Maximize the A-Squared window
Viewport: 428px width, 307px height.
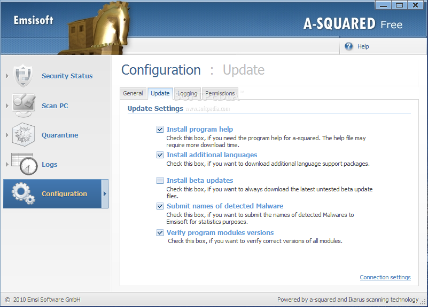click(399, 5)
